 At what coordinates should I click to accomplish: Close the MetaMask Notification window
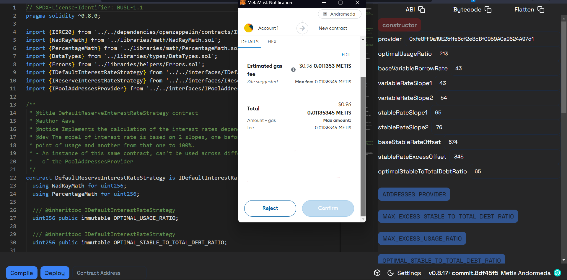coord(357,3)
